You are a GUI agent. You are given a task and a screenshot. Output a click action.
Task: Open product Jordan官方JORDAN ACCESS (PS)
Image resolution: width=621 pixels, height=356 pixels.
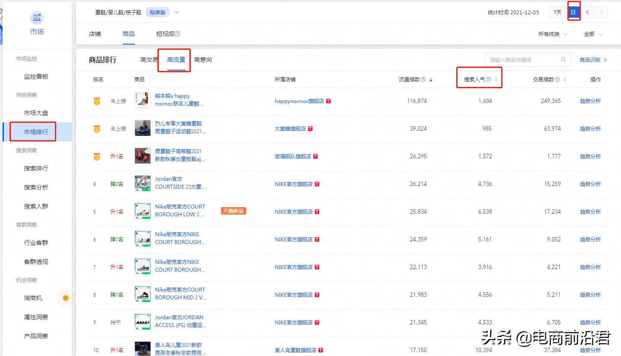click(181, 321)
